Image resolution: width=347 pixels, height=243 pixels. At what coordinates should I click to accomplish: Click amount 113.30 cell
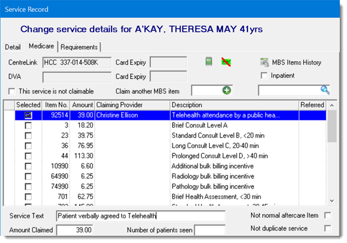(x=82, y=156)
